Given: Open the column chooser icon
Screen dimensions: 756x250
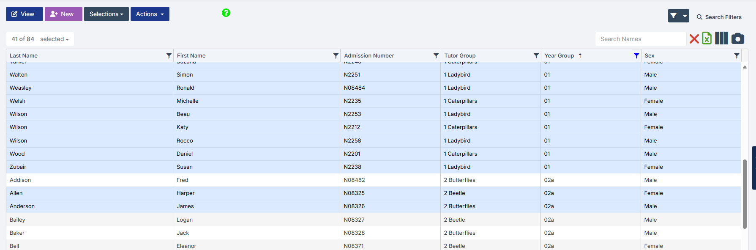Looking at the screenshot, I should point(721,38).
